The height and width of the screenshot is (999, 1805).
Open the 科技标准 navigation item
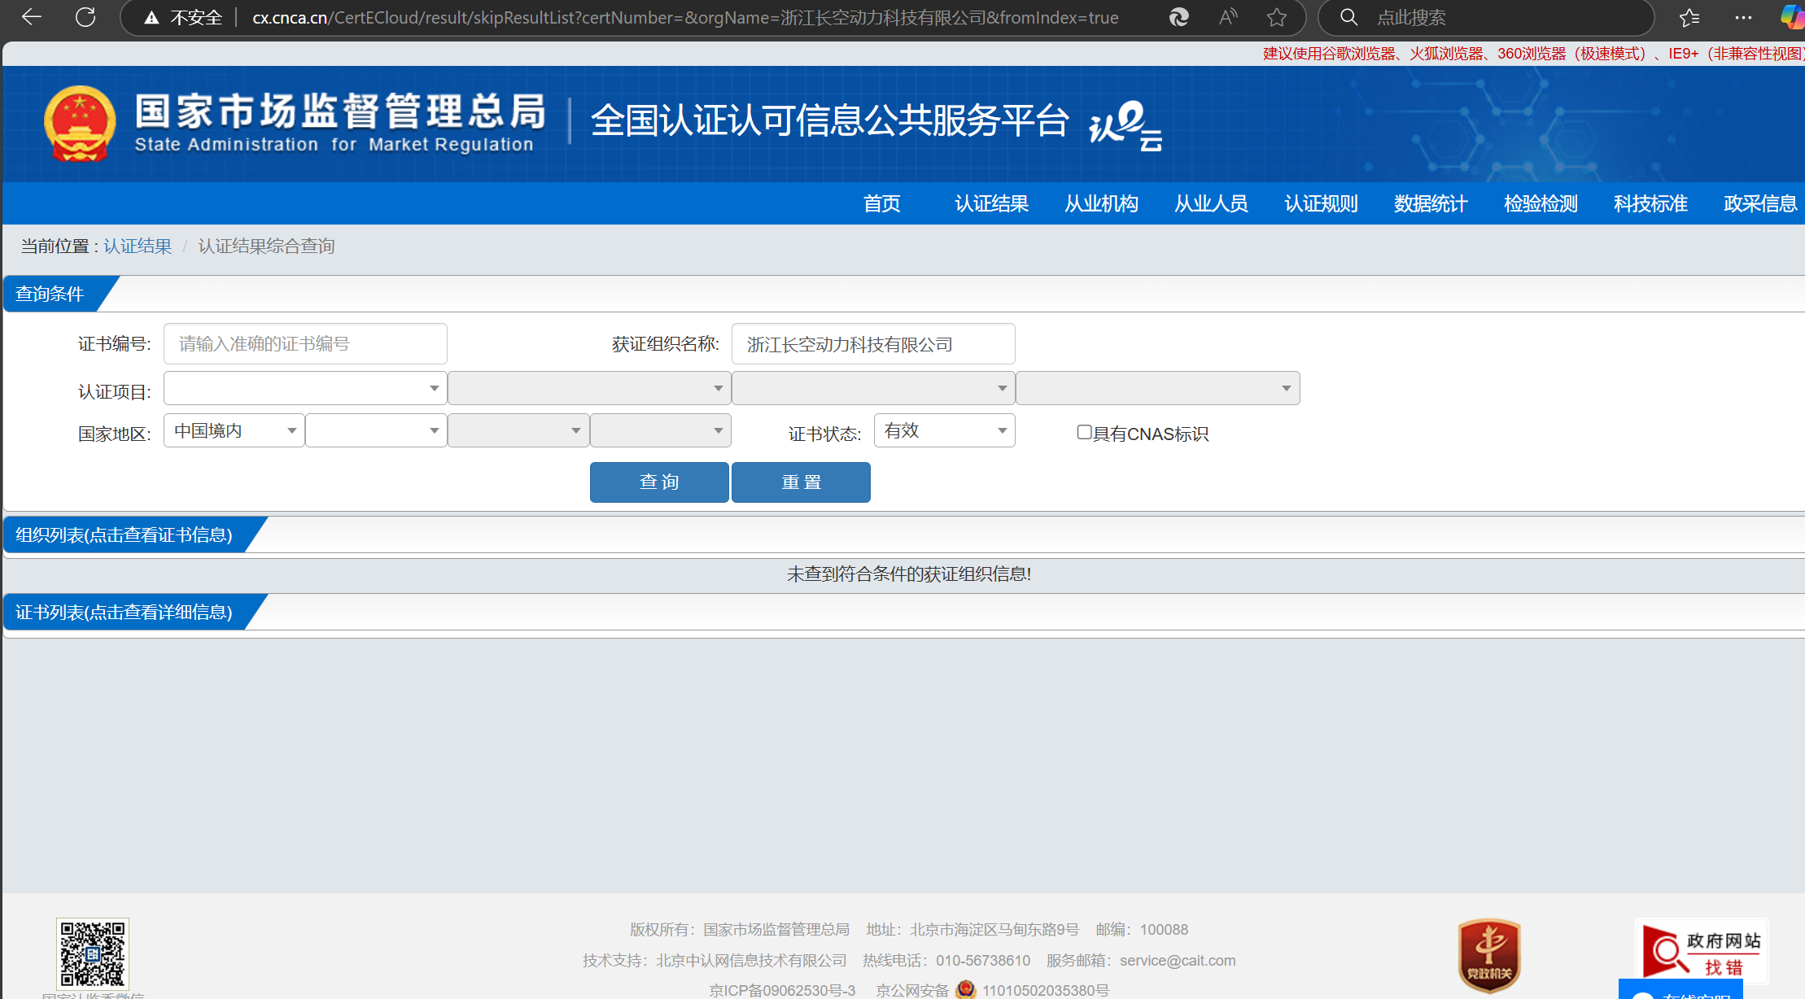1650,203
